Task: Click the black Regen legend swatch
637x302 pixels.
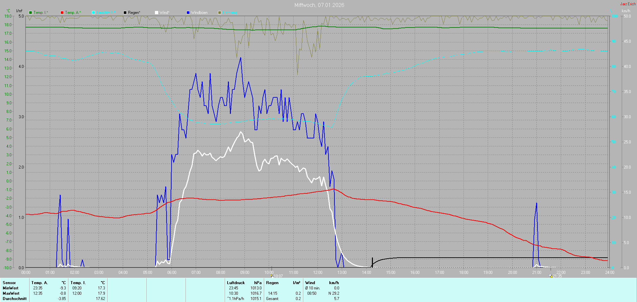Action: pyautogui.click(x=125, y=13)
